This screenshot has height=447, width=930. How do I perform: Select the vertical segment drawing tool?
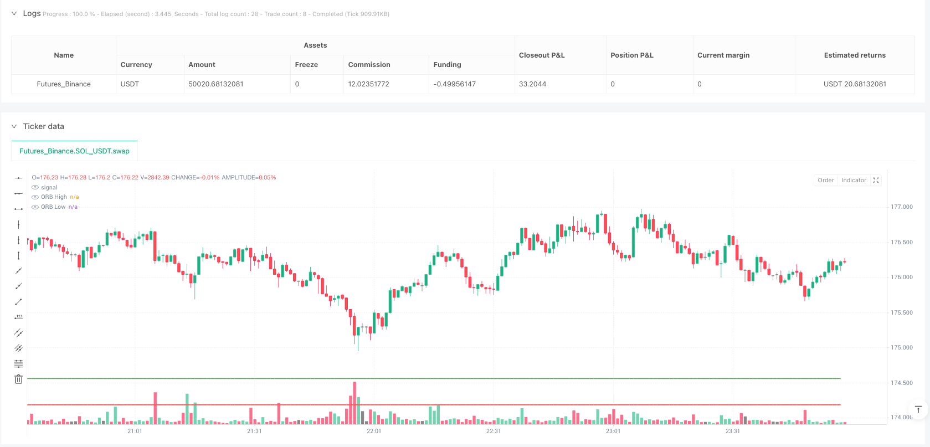click(18, 255)
